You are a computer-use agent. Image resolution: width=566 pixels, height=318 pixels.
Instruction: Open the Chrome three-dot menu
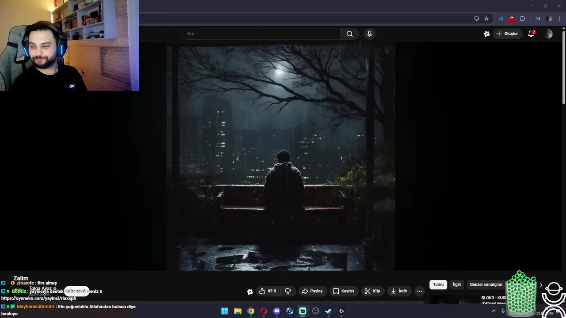point(559,19)
